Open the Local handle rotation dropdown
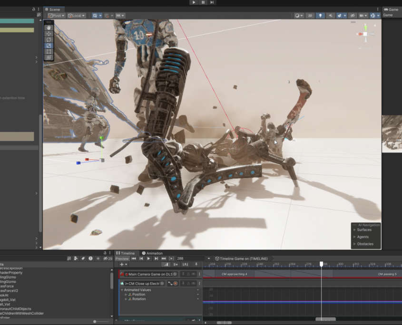The width and height of the screenshot is (402, 325). tap(76, 16)
